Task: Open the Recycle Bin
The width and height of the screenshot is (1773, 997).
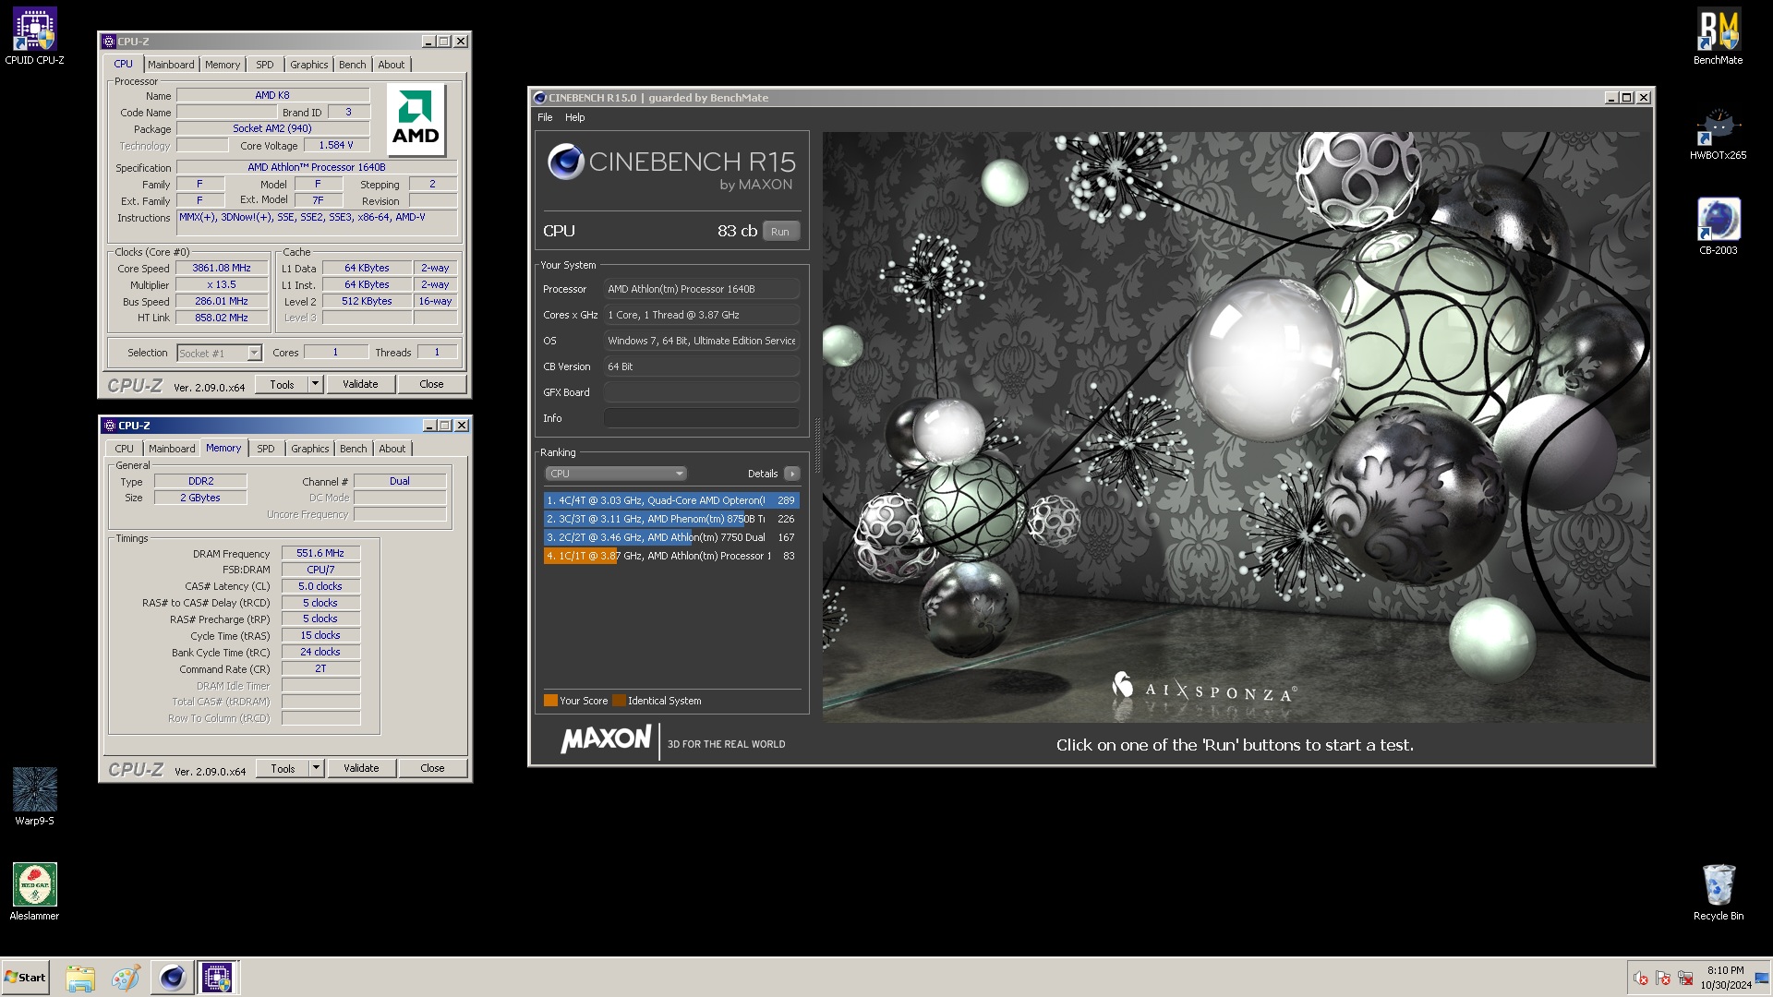Action: 1718,891
